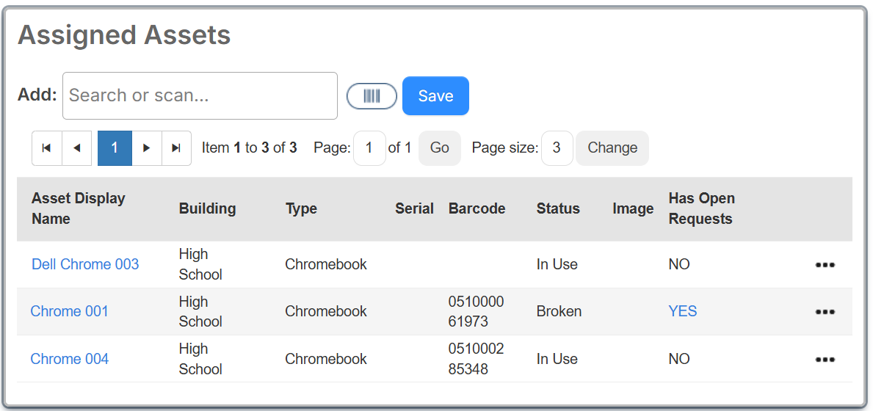Open the Dell Chrome 003 asset link

click(x=85, y=264)
